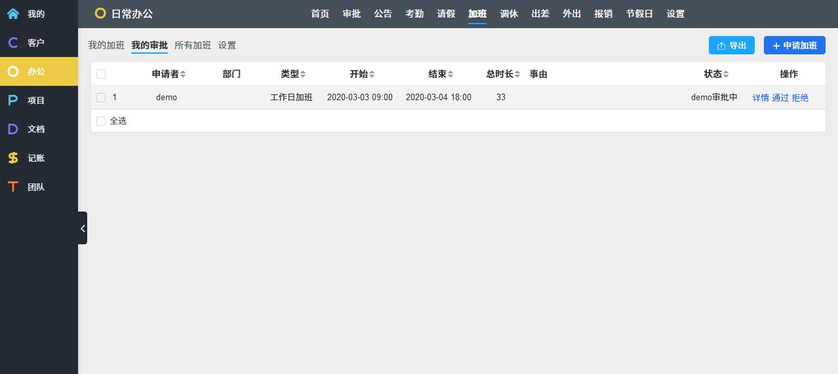The image size is (838, 374).
Task: Open 公告 in top navigation
Action: point(383,14)
